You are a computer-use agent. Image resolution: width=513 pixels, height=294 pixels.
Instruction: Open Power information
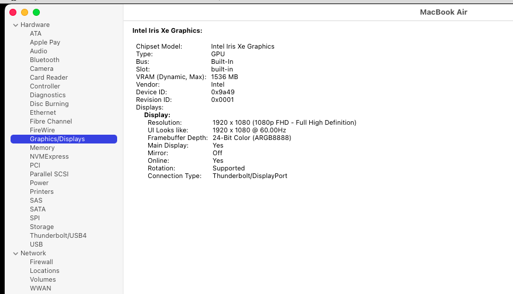coord(39,183)
